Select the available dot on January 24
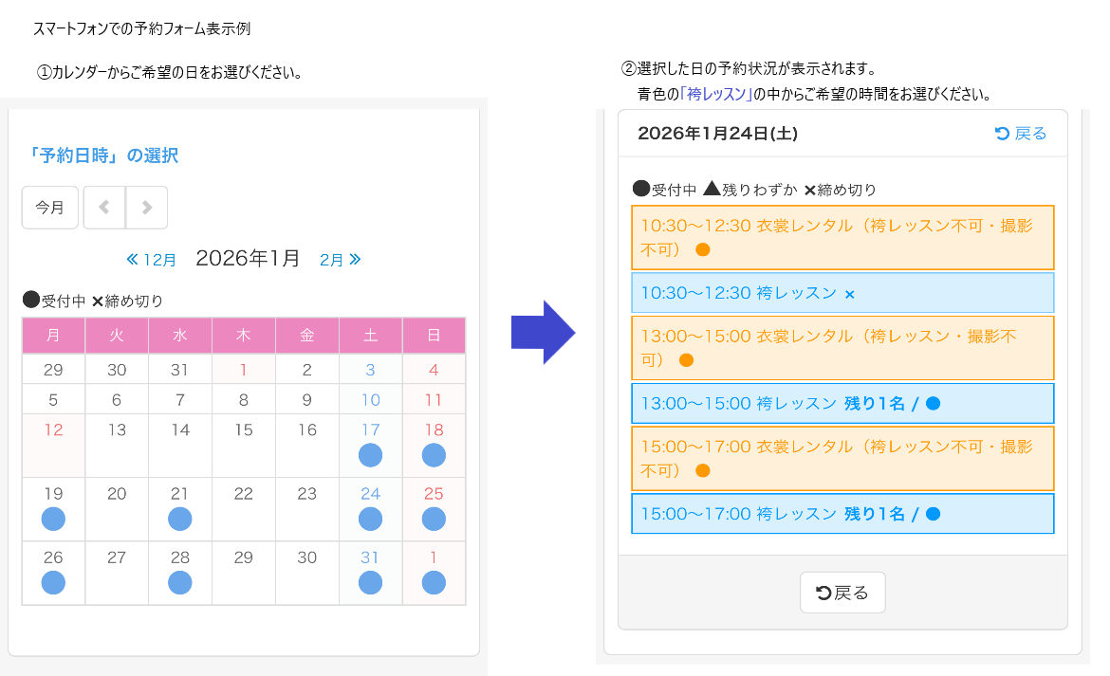Image resolution: width=1110 pixels, height=676 pixels. point(371,520)
